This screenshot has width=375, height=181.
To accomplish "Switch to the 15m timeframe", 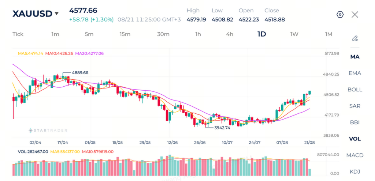I will [x=125, y=34].
